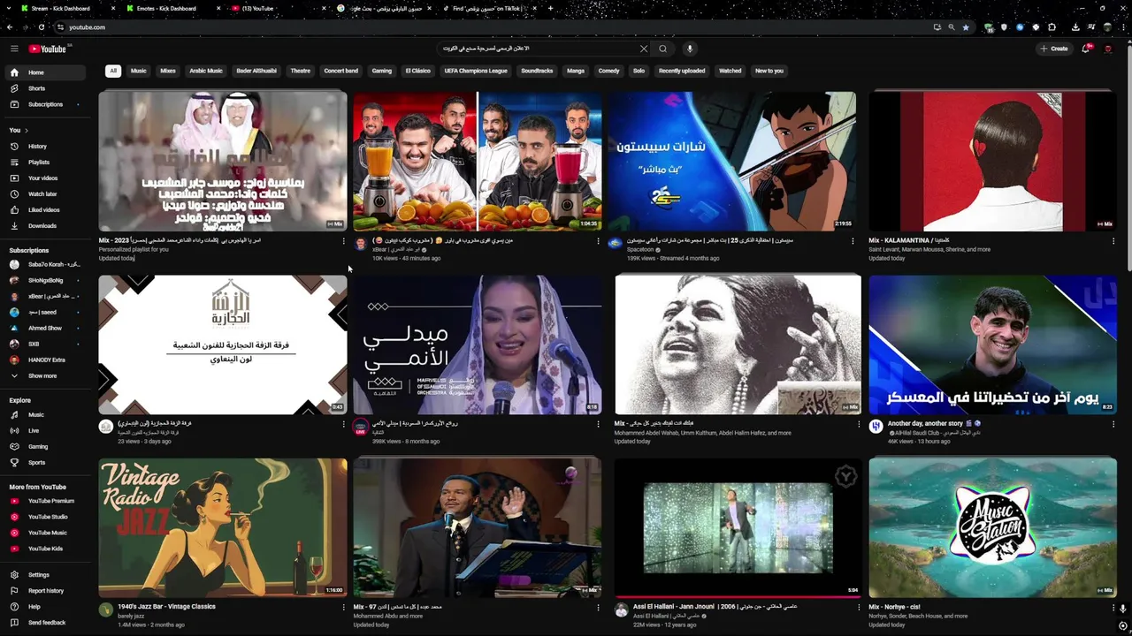Play Vintage Radio Jazz thumbnail

pos(223,527)
